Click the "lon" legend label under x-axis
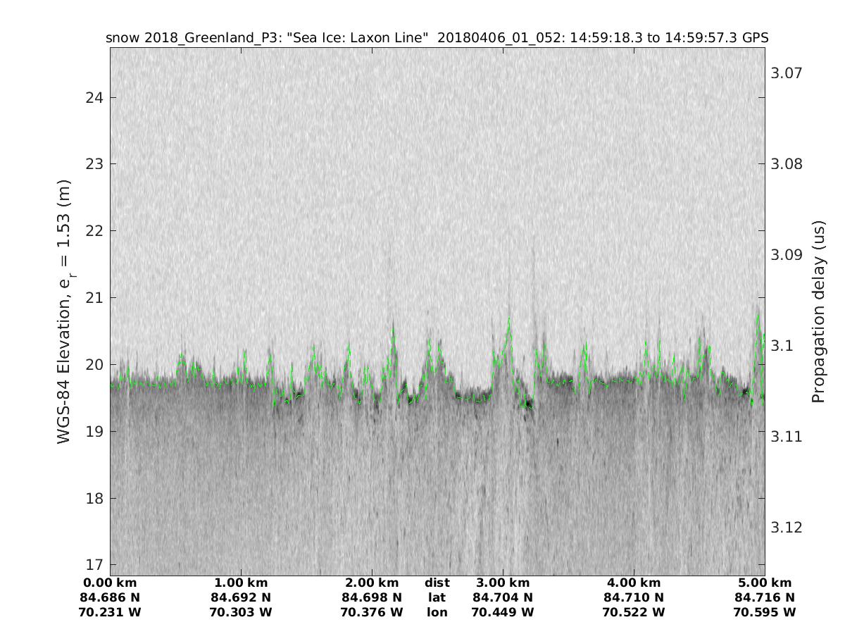The width and height of the screenshot is (845, 634). click(x=437, y=612)
